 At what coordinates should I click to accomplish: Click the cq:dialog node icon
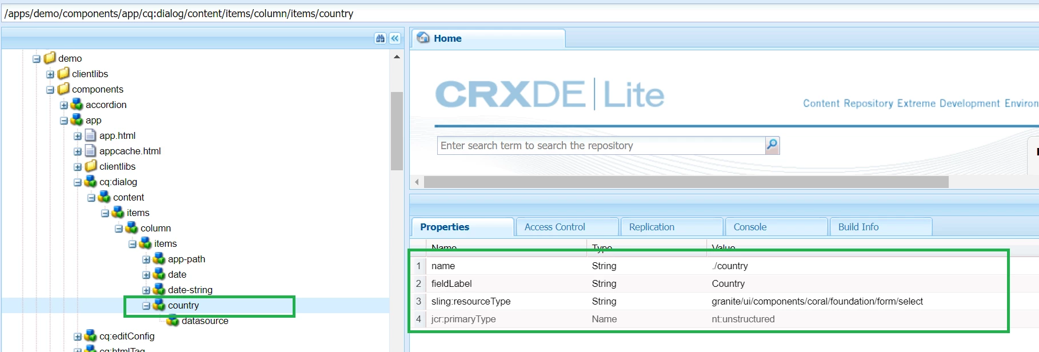pos(91,181)
